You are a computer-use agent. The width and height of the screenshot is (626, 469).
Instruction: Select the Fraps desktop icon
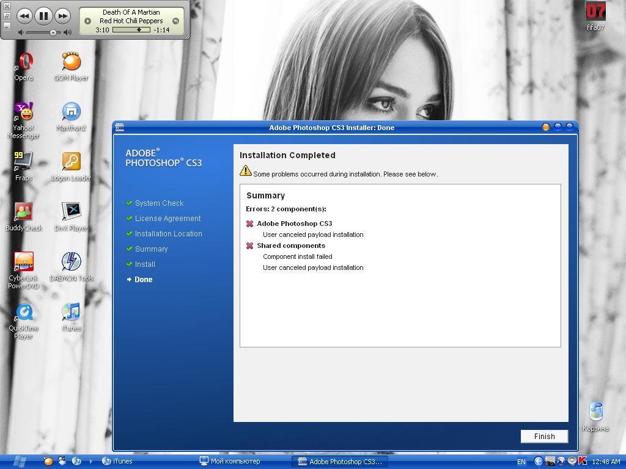click(x=24, y=162)
